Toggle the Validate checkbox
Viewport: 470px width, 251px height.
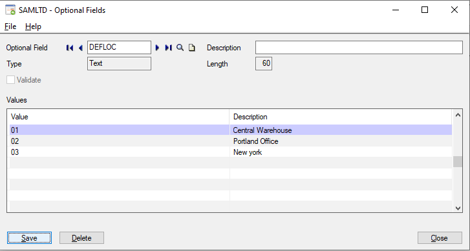(x=11, y=80)
